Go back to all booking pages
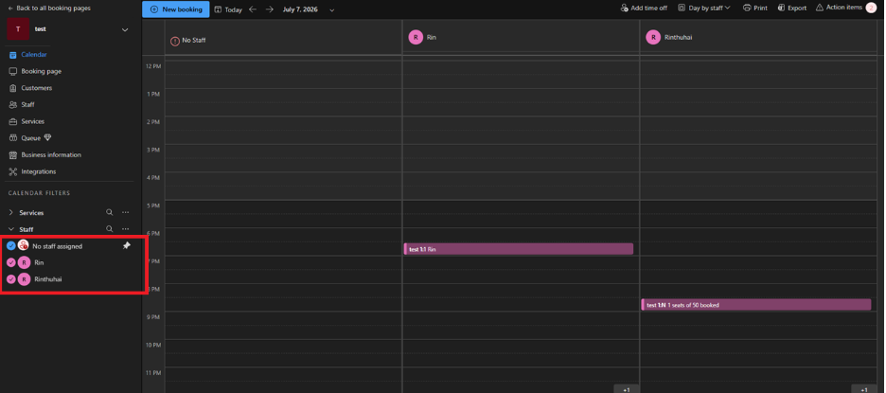886x393 pixels. [49, 9]
